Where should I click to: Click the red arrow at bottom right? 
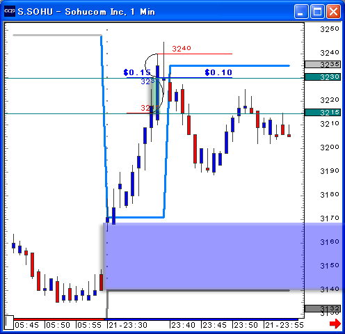point(335,324)
